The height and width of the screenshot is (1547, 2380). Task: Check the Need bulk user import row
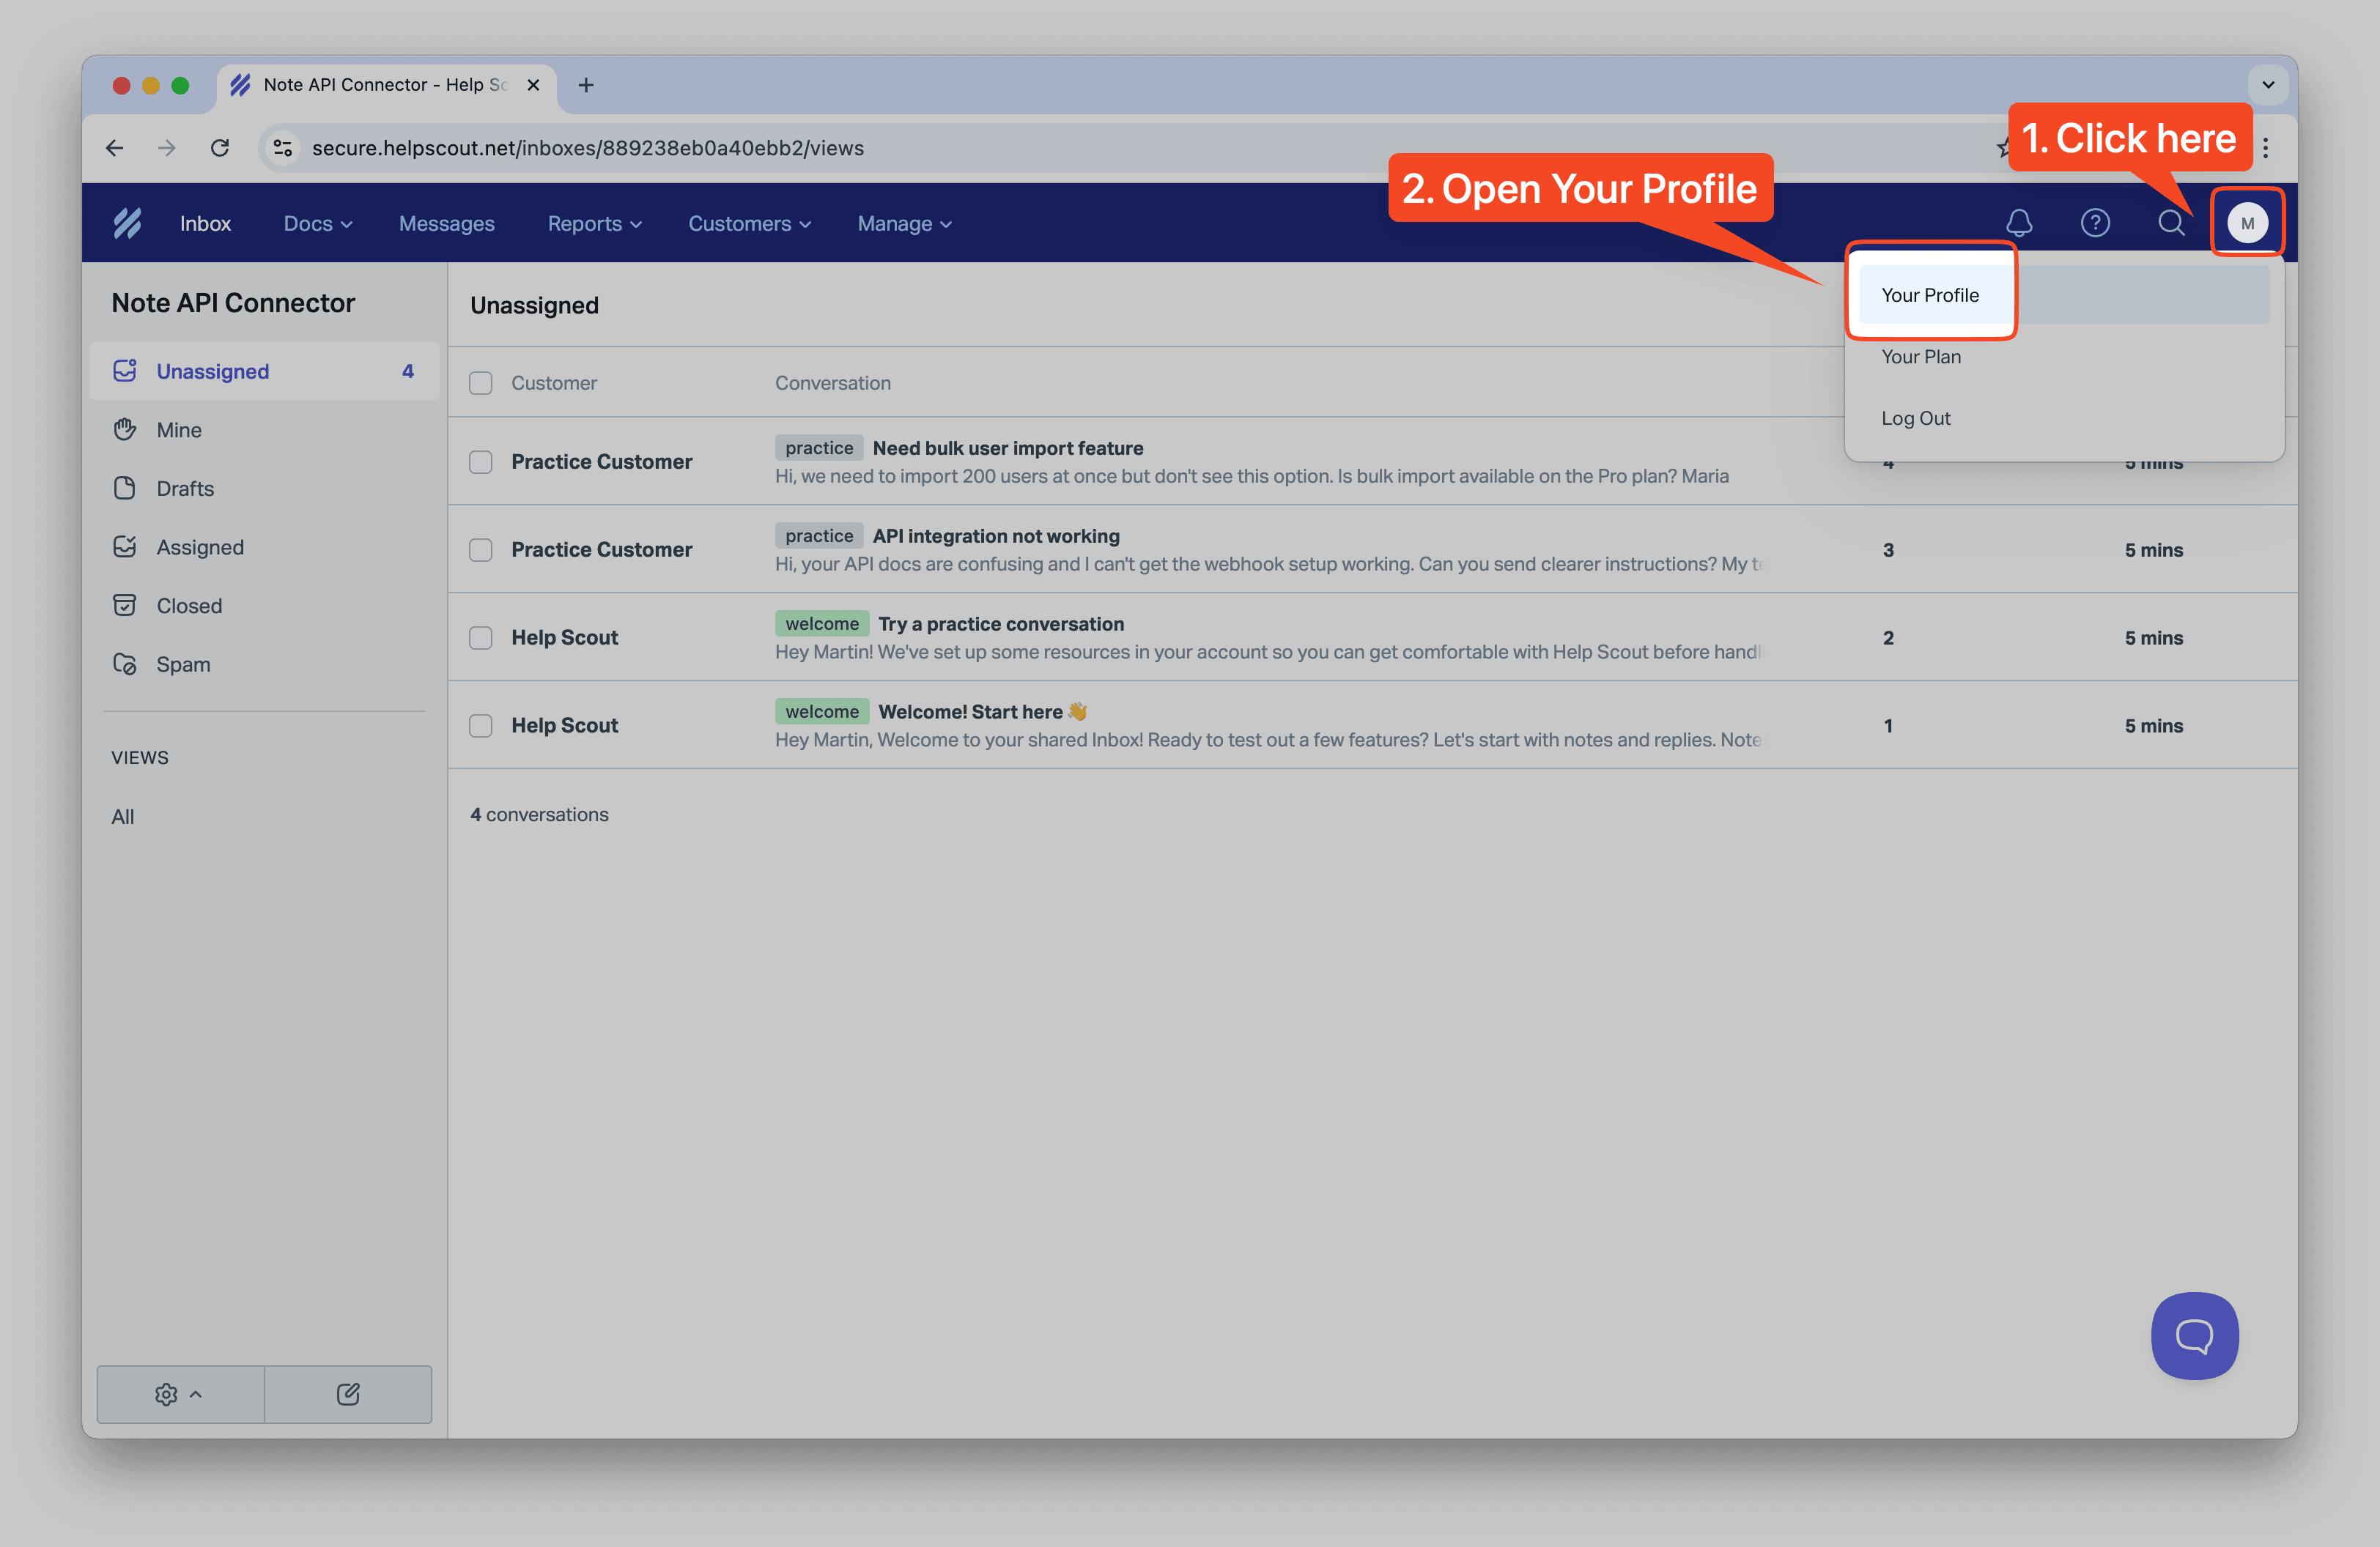pos(481,461)
